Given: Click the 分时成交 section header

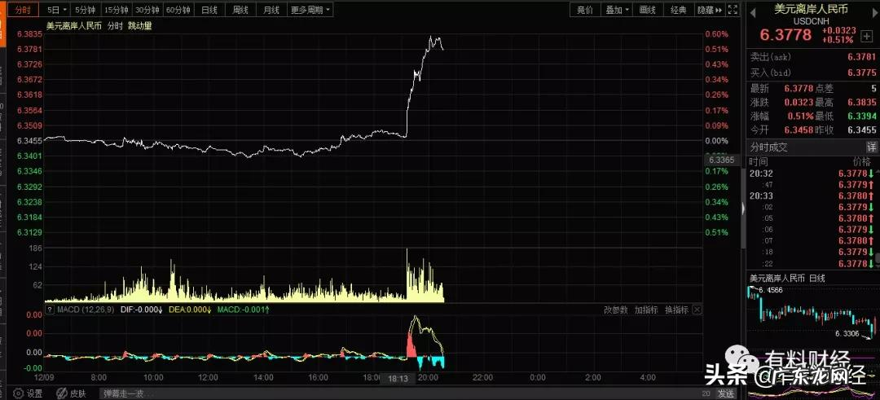Looking at the screenshot, I should (769, 147).
